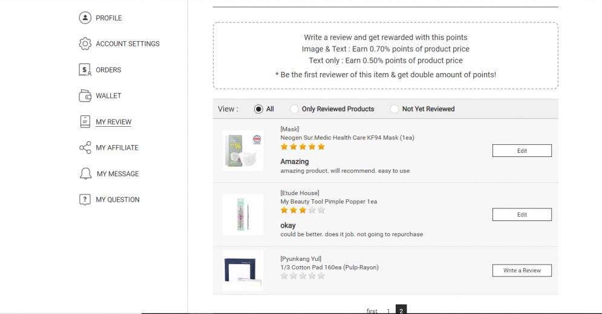Go to review page 1
The image size is (602, 314).
(x=388, y=311)
